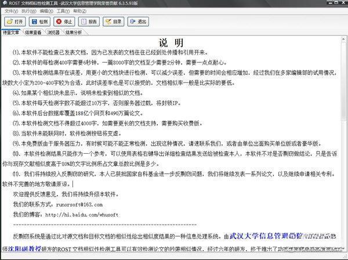Viewport: 348px width, 260px height.
Task: Click in paragraph (6) about 188亿个网页 database
Action: pyautogui.click(x=78, y=113)
